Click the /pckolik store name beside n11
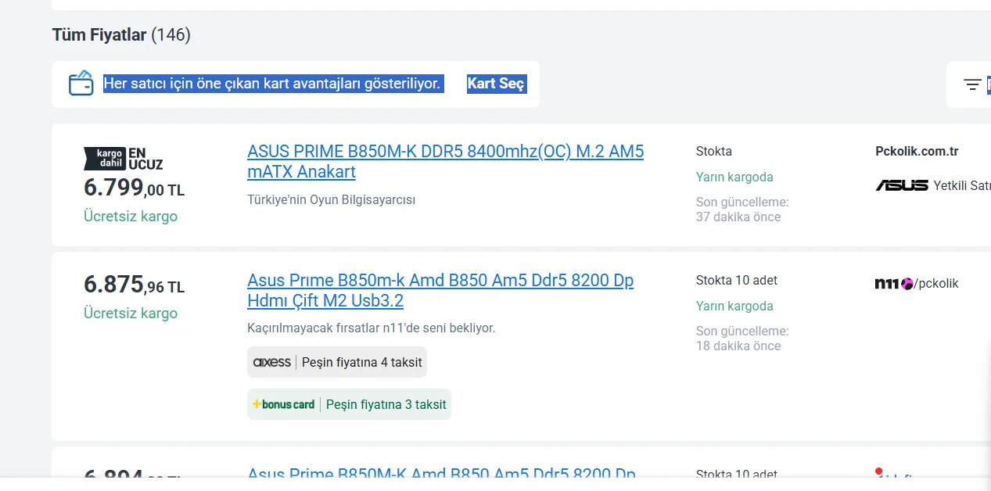This screenshot has height=491, width=991. (936, 284)
